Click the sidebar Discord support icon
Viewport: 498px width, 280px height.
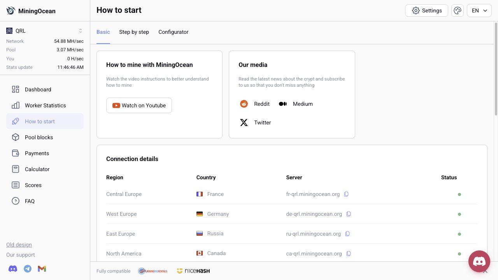(x=13, y=269)
